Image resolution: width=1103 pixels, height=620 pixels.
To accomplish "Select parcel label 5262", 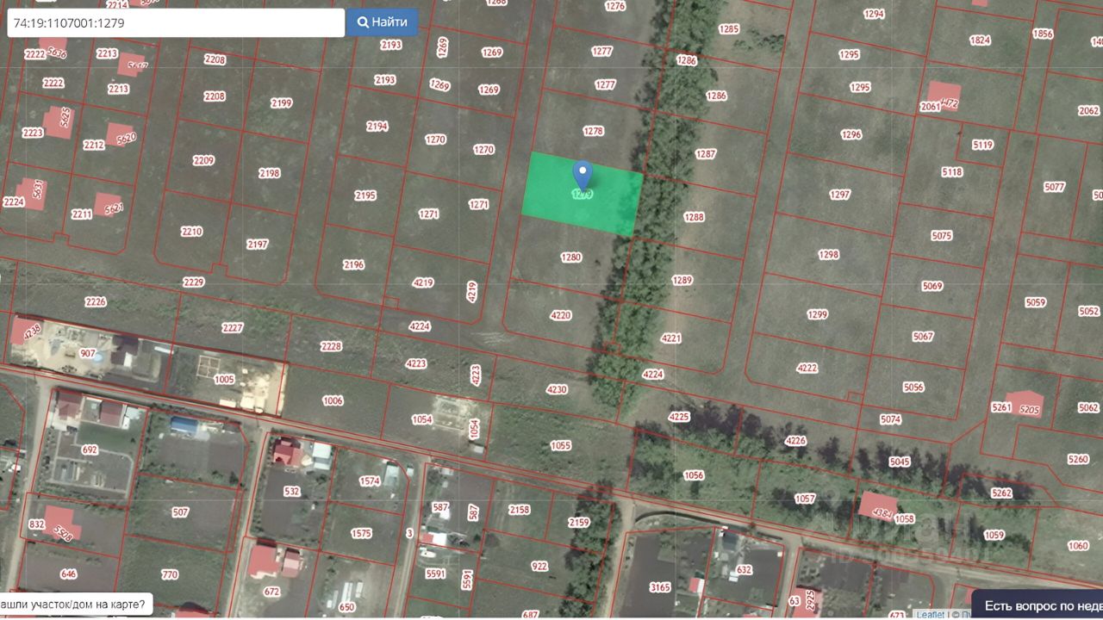I will [x=1001, y=493].
